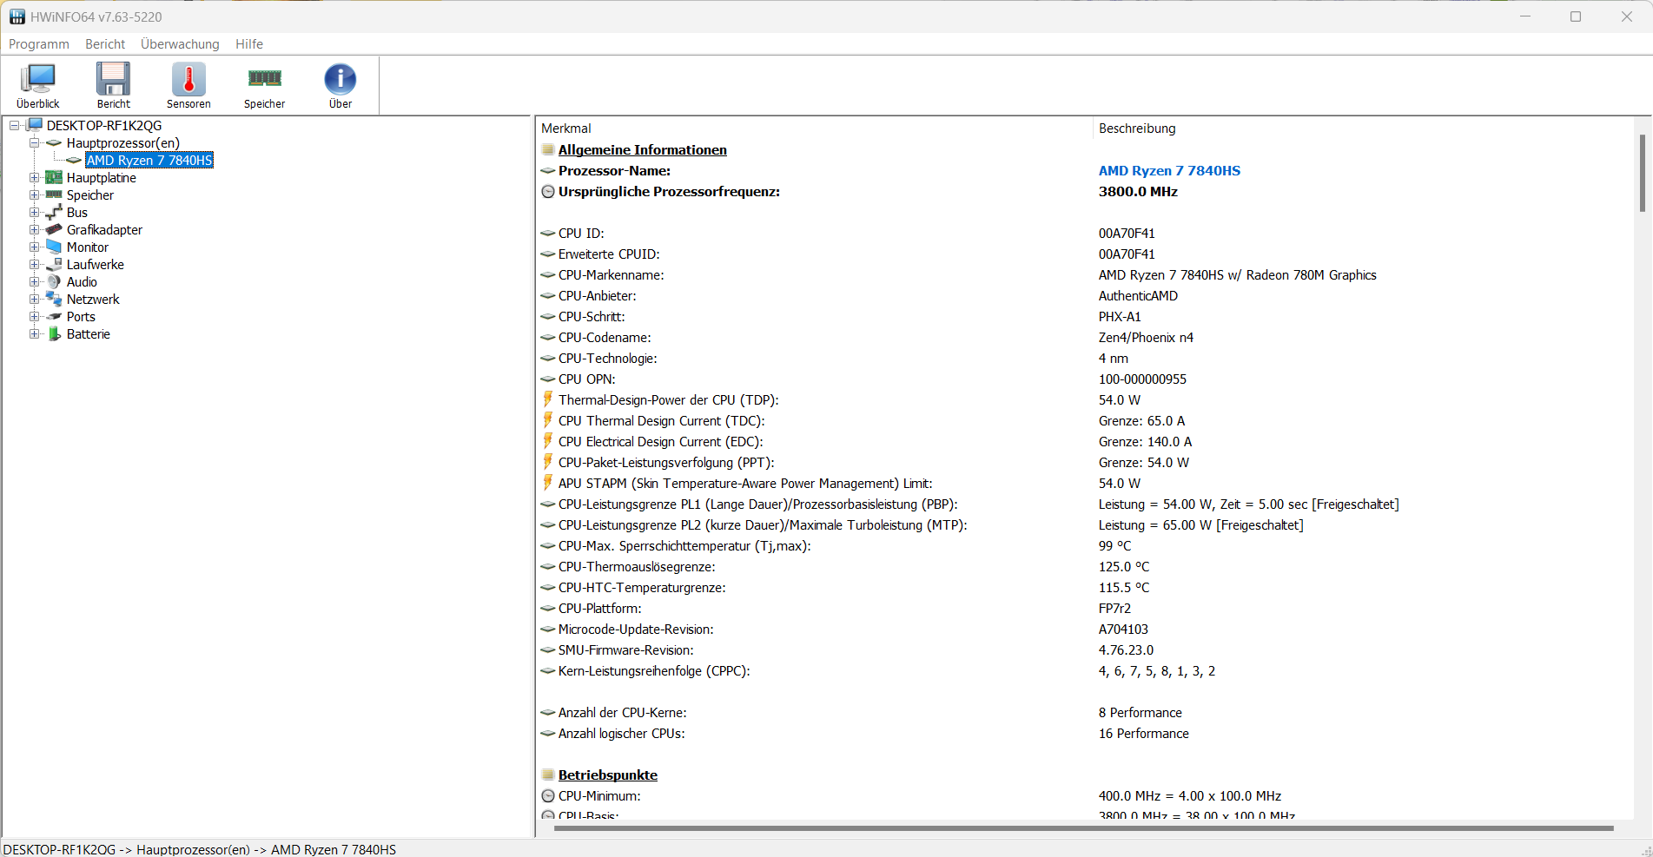
Task: Click the folder icon beside Allgemeine Informationen
Action: [x=548, y=149]
